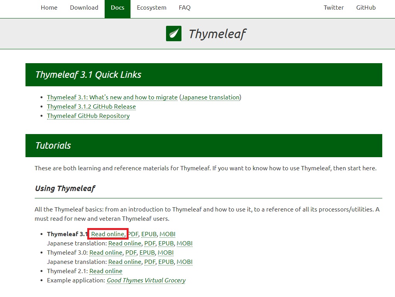This screenshot has height=297, width=395.
Task: Go to the Download page
Action: pyautogui.click(x=84, y=8)
